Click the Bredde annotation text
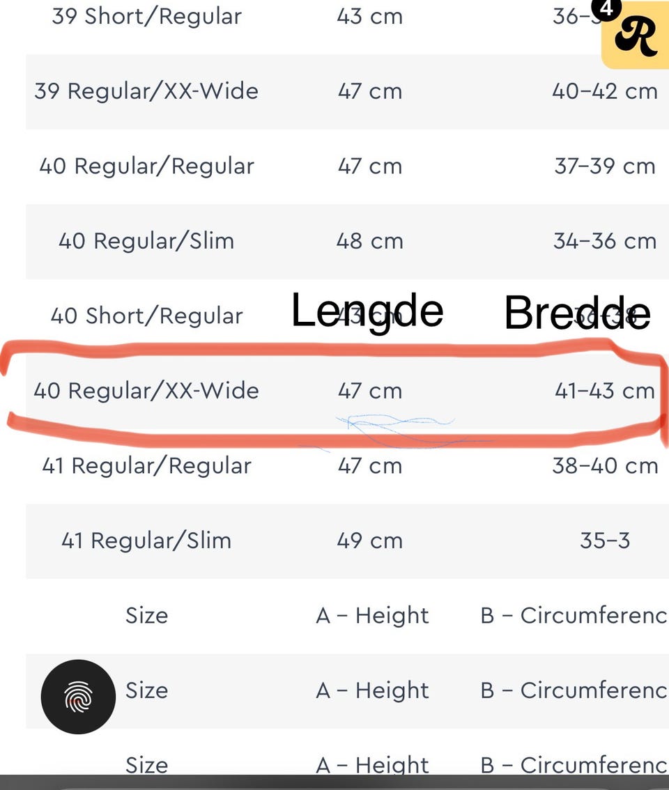669x790 pixels. click(578, 313)
